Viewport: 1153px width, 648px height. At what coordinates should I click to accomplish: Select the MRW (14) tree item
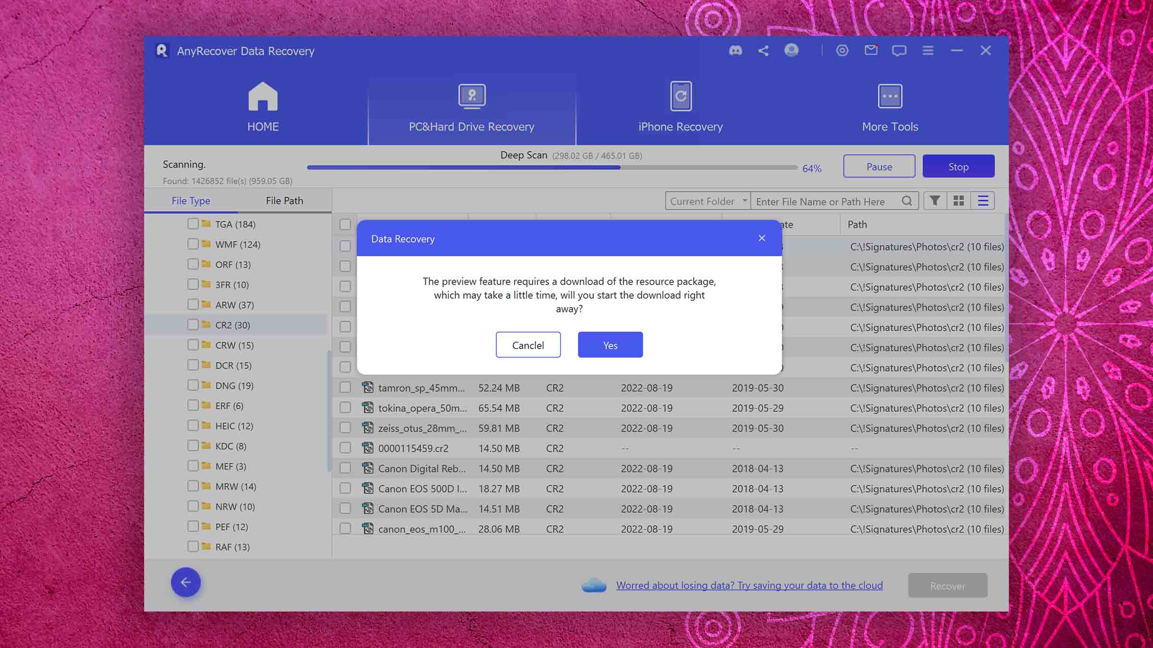(235, 486)
